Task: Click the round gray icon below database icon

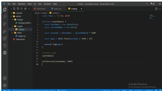Action: point(5,53)
